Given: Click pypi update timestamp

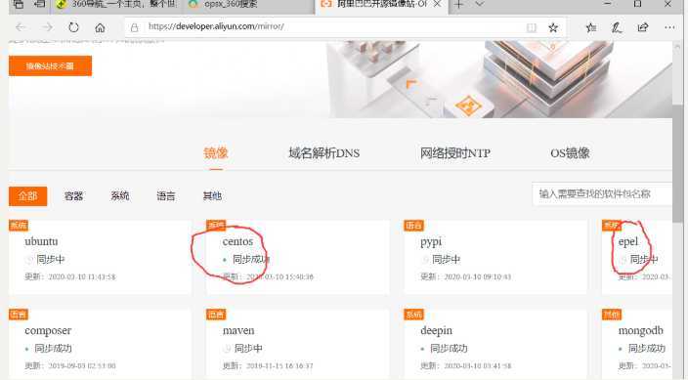Looking at the screenshot, I should click(466, 276).
